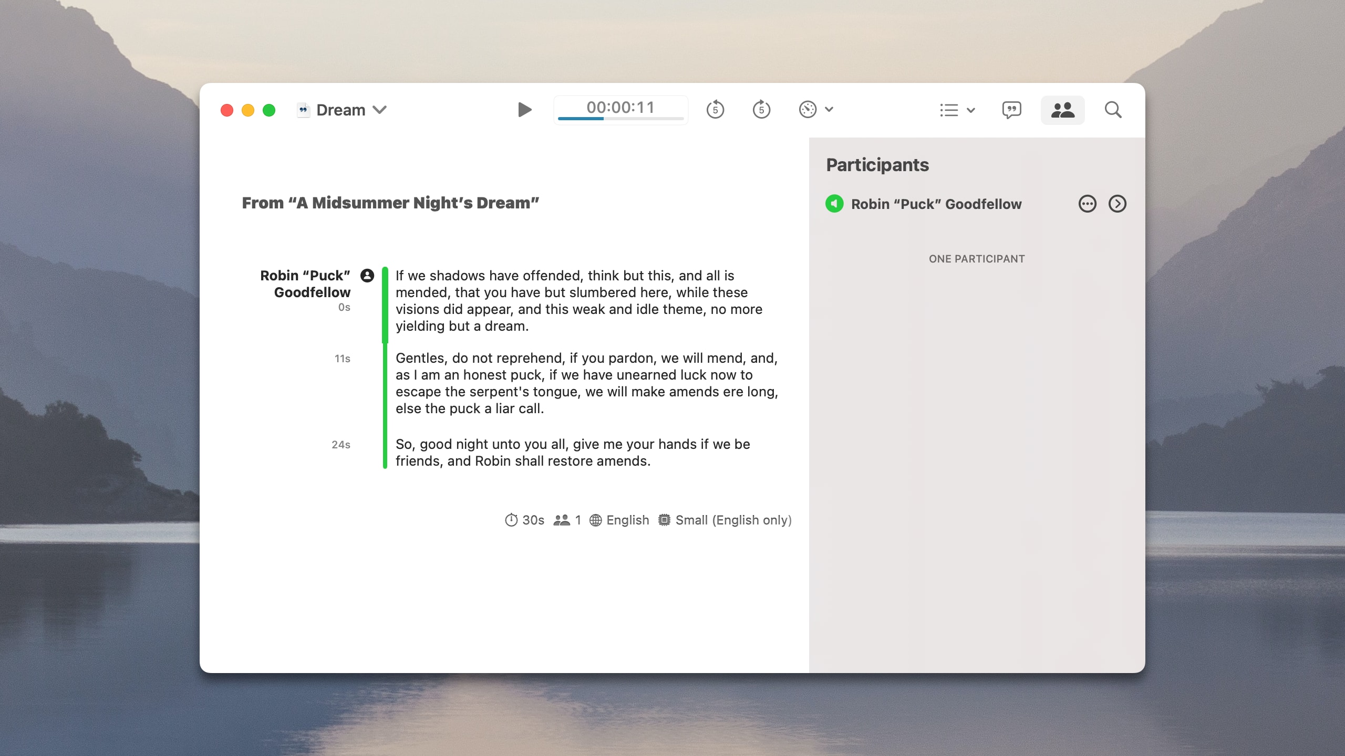
Task: Open the list view options icon
Action: tap(949, 110)
